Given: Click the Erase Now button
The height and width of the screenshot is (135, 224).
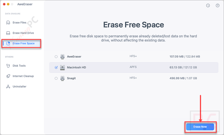Looking at the screenshot, I should pos(200,127).
